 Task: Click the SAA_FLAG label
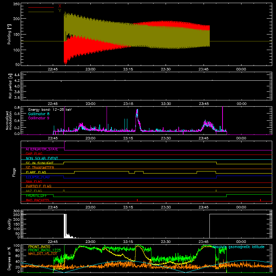point(34,181)
